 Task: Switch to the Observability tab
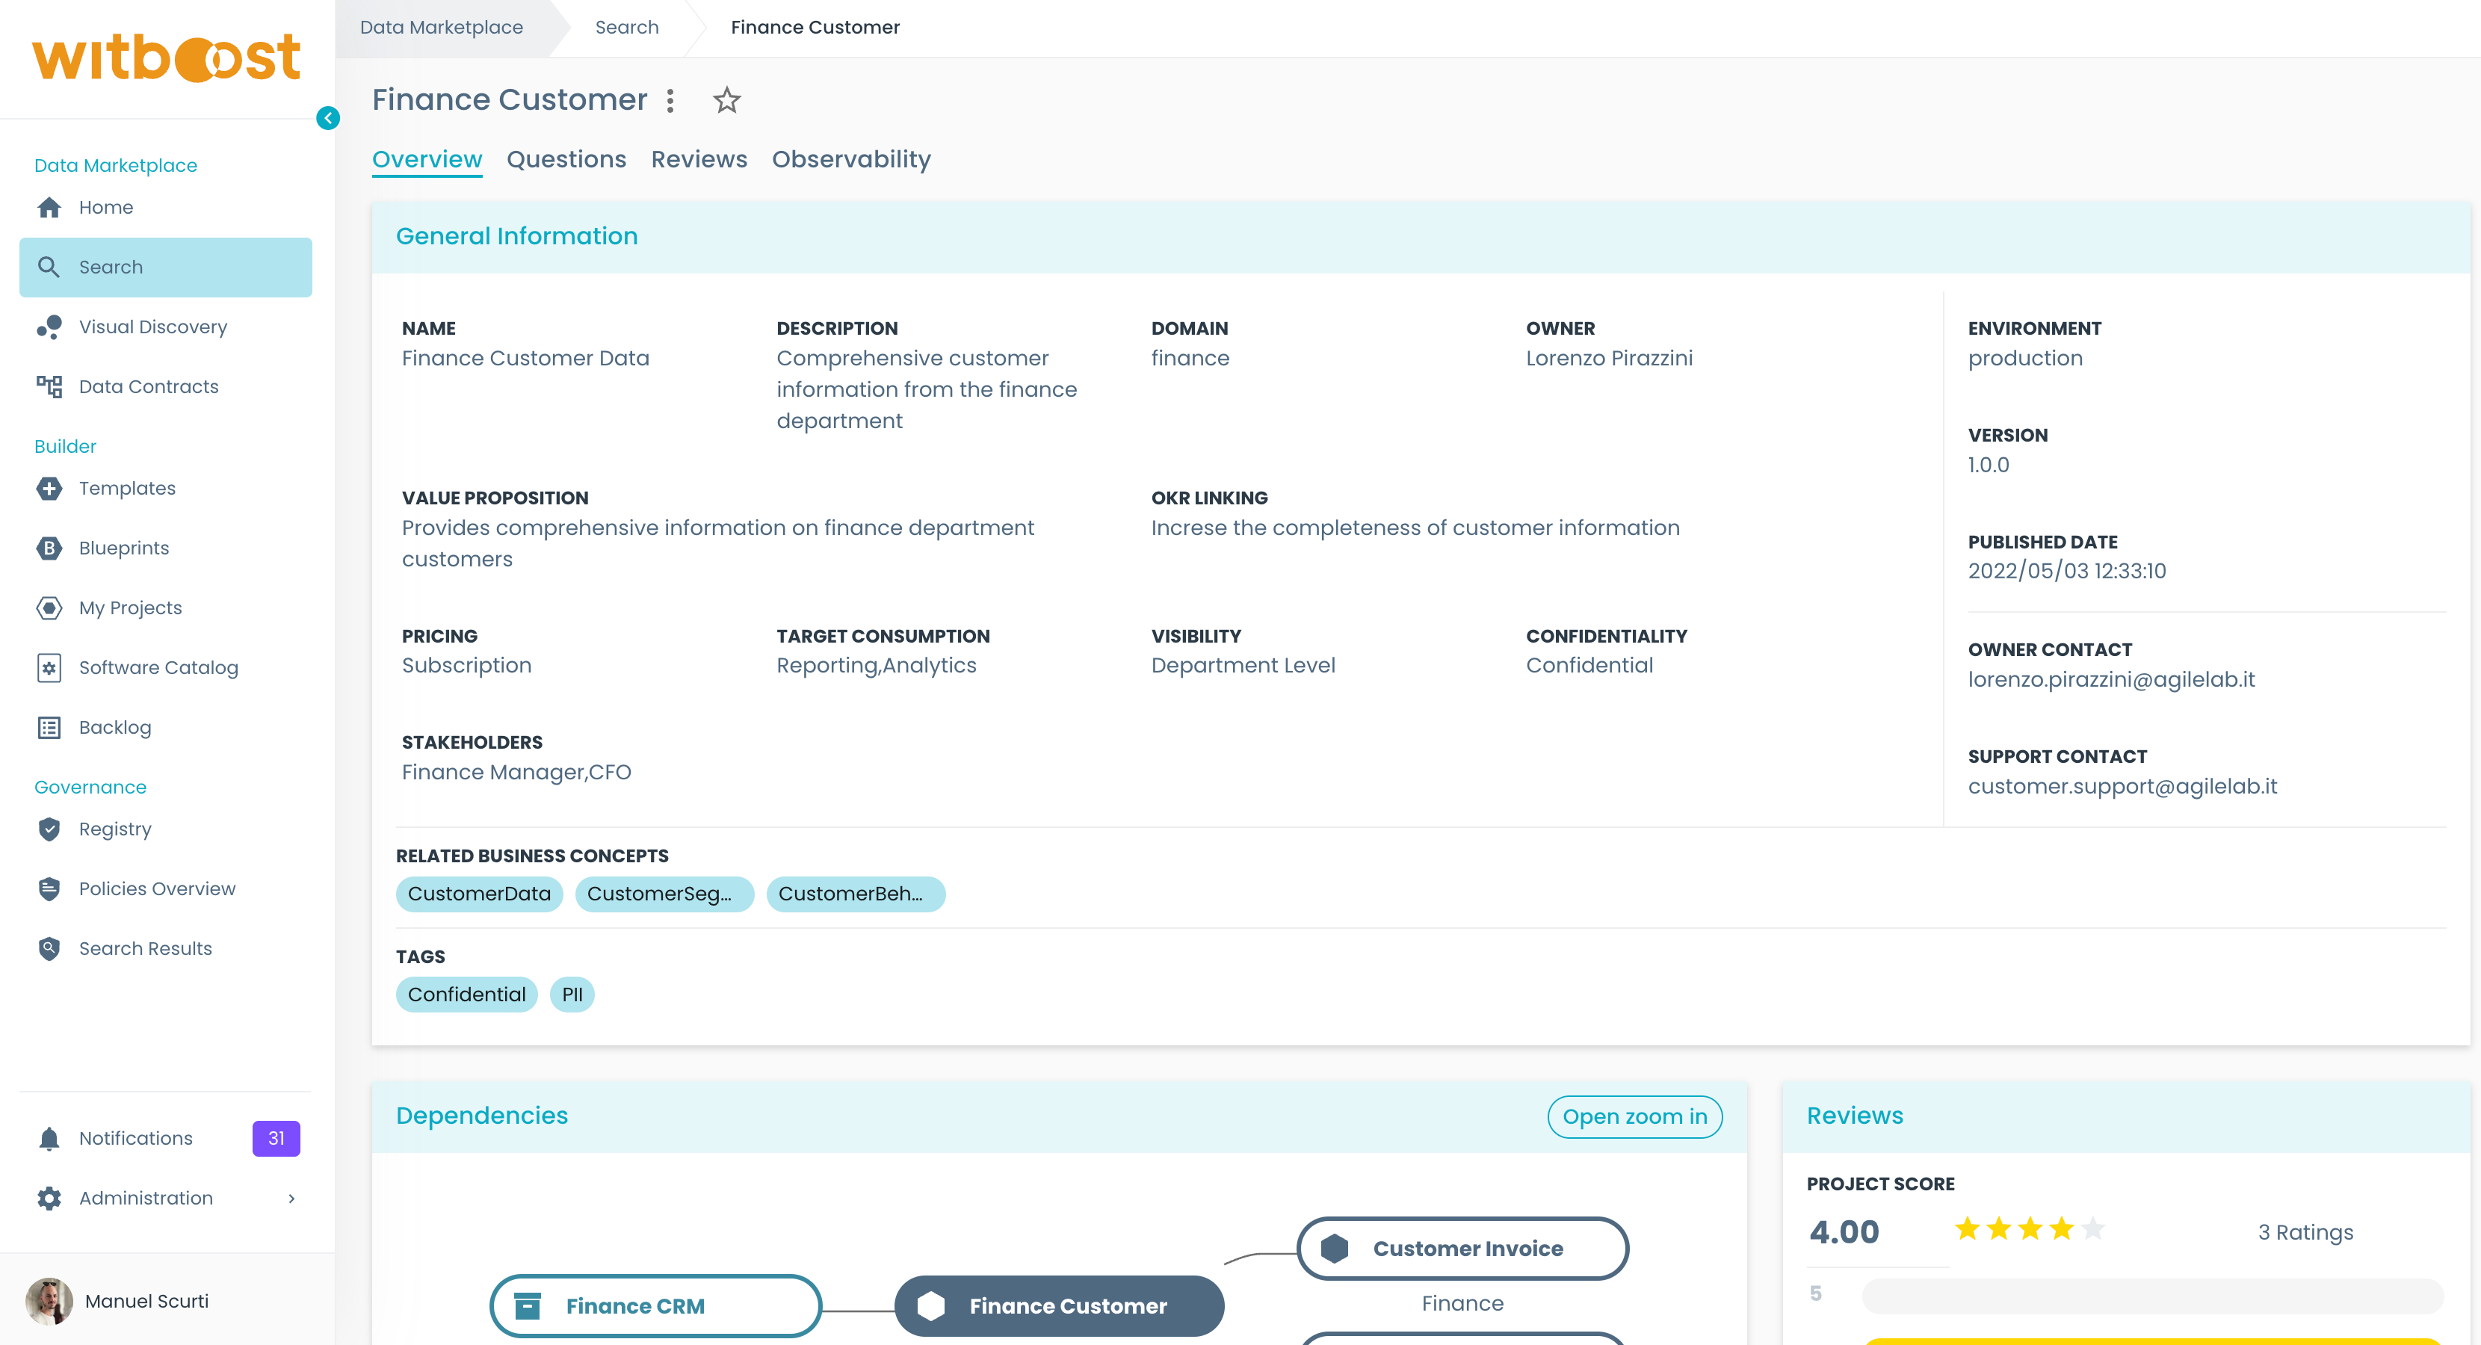(850, 160)
